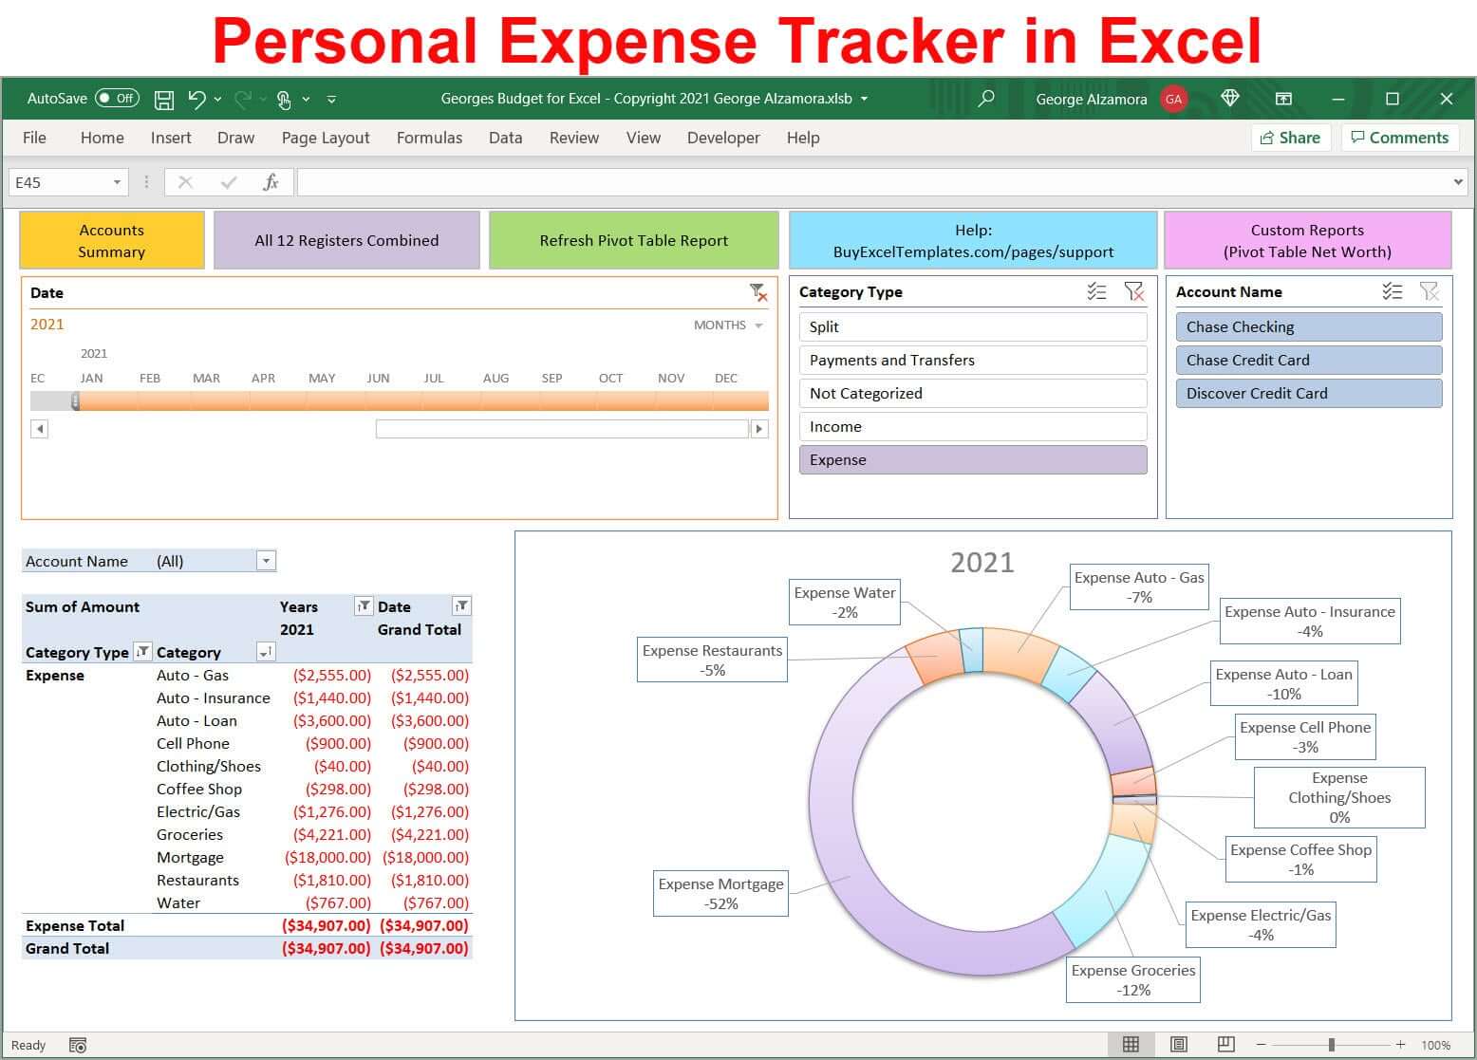Image resolution: width=1477 pixels, height=1060 pixels.
Task: Toggle the Income slicer item
Action: 973,426
